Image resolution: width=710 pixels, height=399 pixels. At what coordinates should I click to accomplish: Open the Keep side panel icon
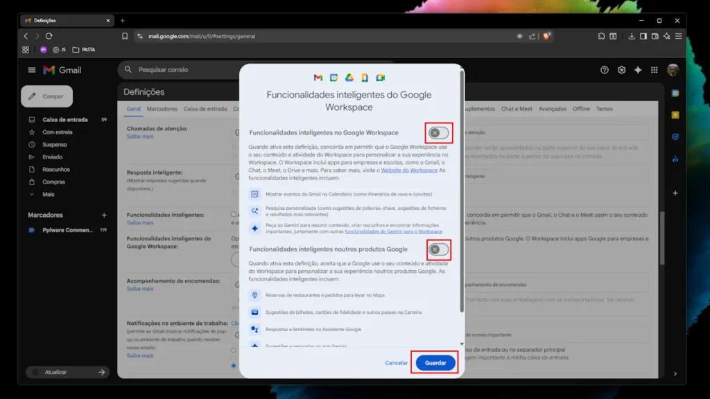(x=675, y=115)
